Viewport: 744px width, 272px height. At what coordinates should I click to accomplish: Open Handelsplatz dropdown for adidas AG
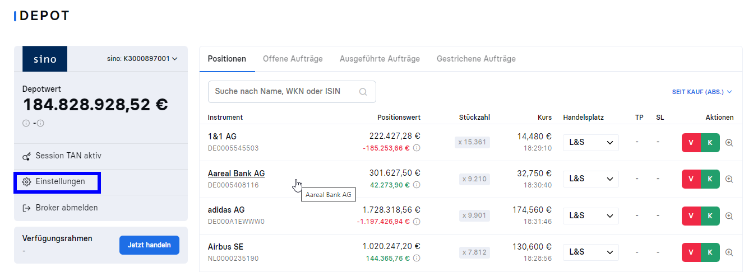click(x=591, y=215)
